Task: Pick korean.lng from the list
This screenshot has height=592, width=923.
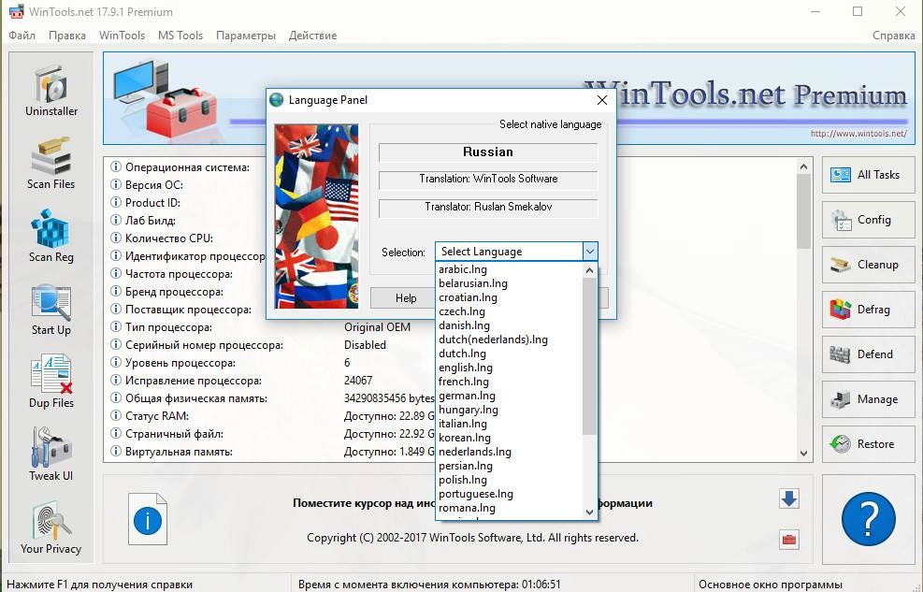Action: pyautogui.click(x=509, y=438)
